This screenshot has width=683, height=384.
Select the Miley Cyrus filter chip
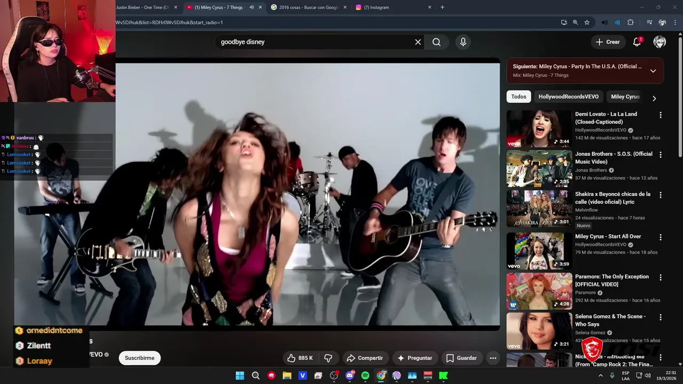[625, 97]
